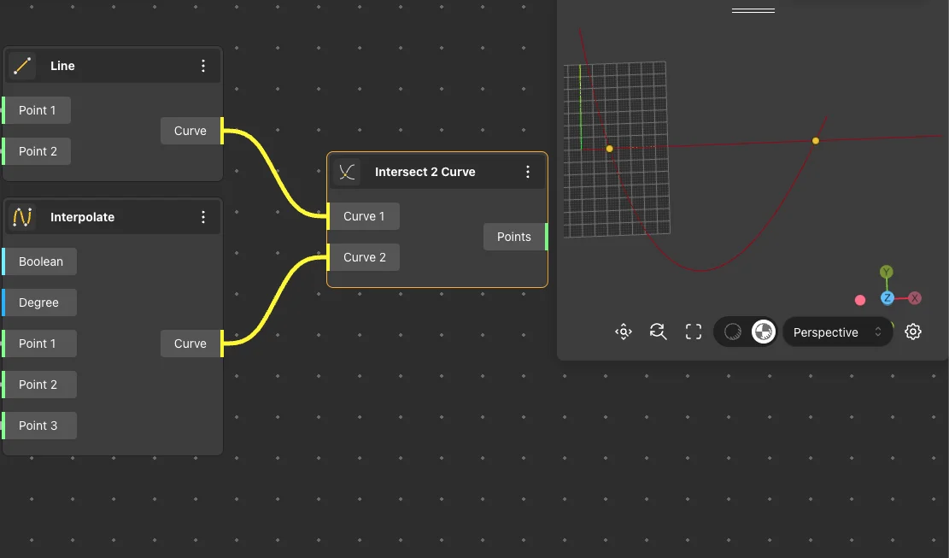Click the Line node icon
Image resolution: width=949 pixels, height=558 pixels.
pos(23,66)
